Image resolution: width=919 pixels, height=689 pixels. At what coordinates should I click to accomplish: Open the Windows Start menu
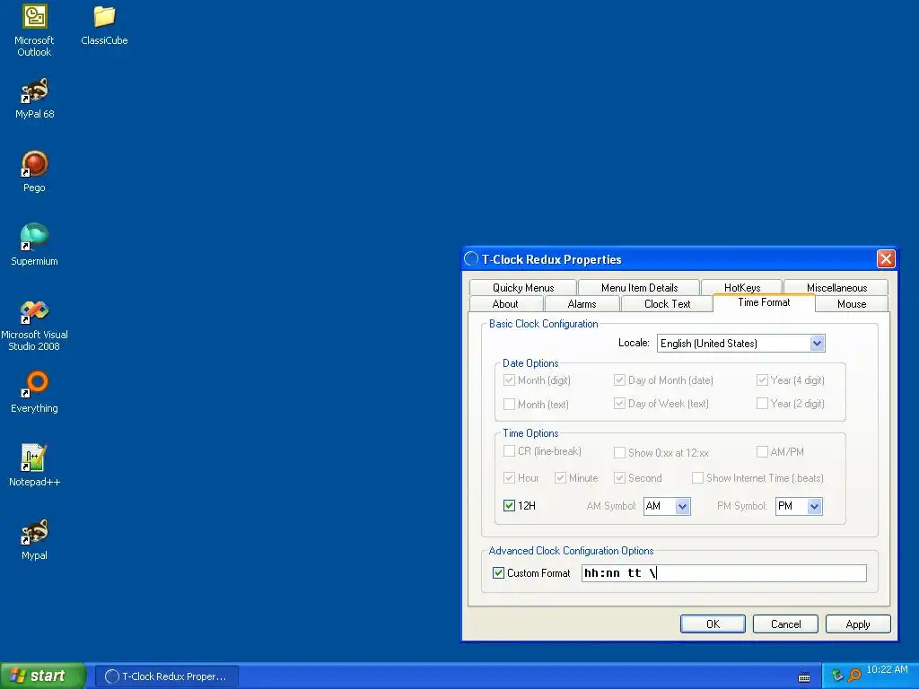(x=42, y=676)
